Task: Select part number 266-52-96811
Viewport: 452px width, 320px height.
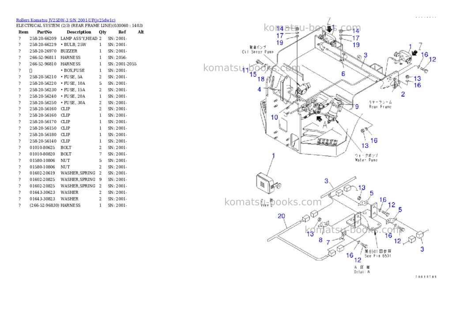Action: pyautogui.click(x=43, y=58)
